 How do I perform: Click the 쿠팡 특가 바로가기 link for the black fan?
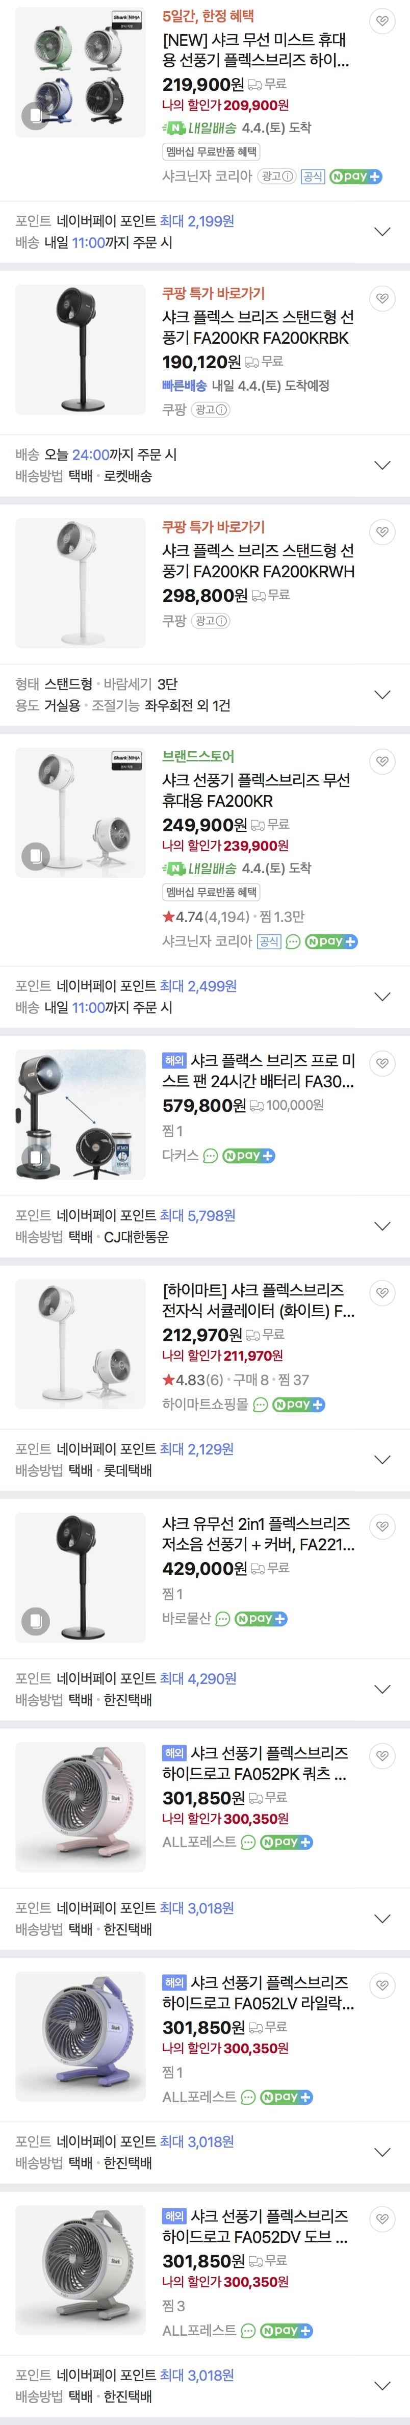pyautogui.click(x=214, y=293)
